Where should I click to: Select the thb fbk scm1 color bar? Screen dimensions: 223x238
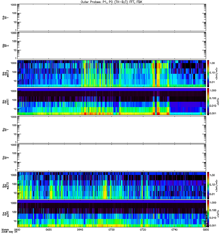208,101
